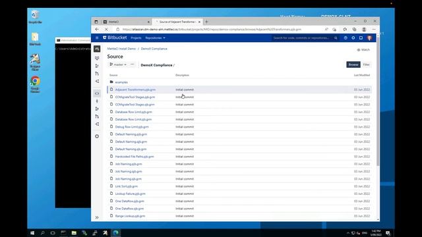Open the Hardcoded File Paths file

pos(135,157)
